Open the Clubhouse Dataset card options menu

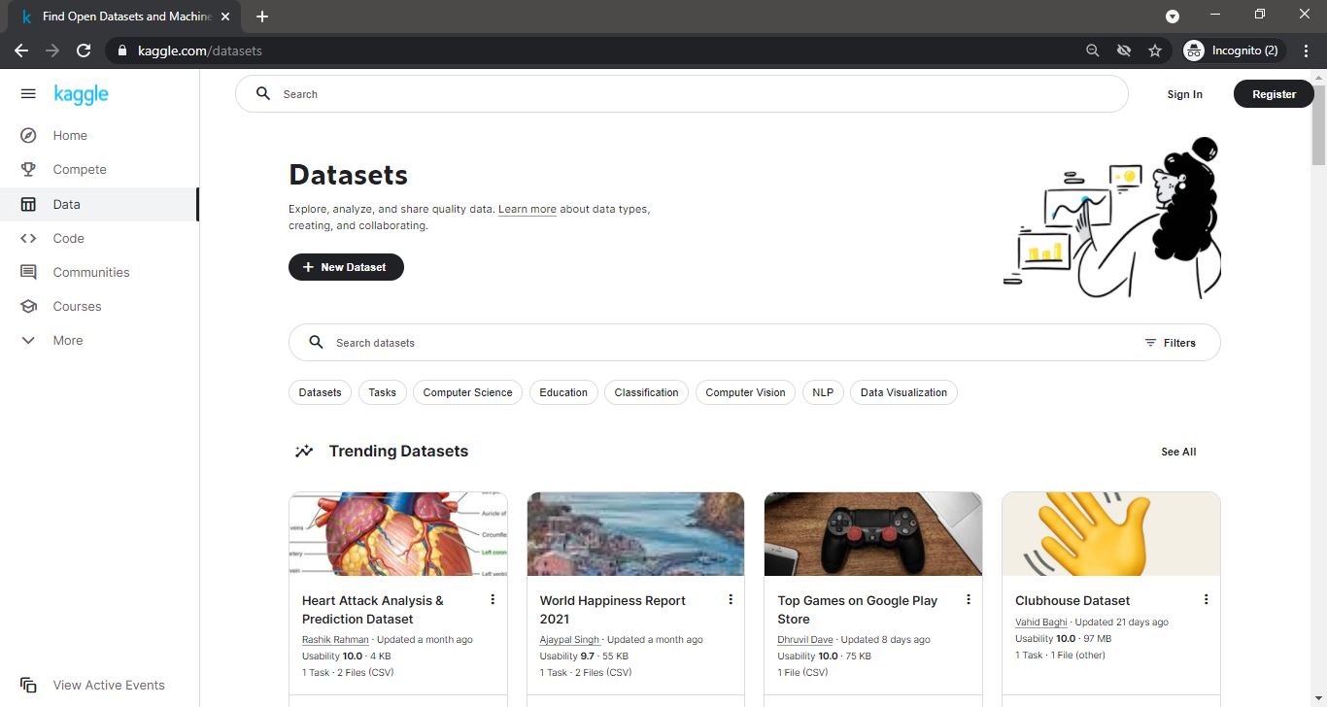pyautogui.click(x=1206, y=599)
